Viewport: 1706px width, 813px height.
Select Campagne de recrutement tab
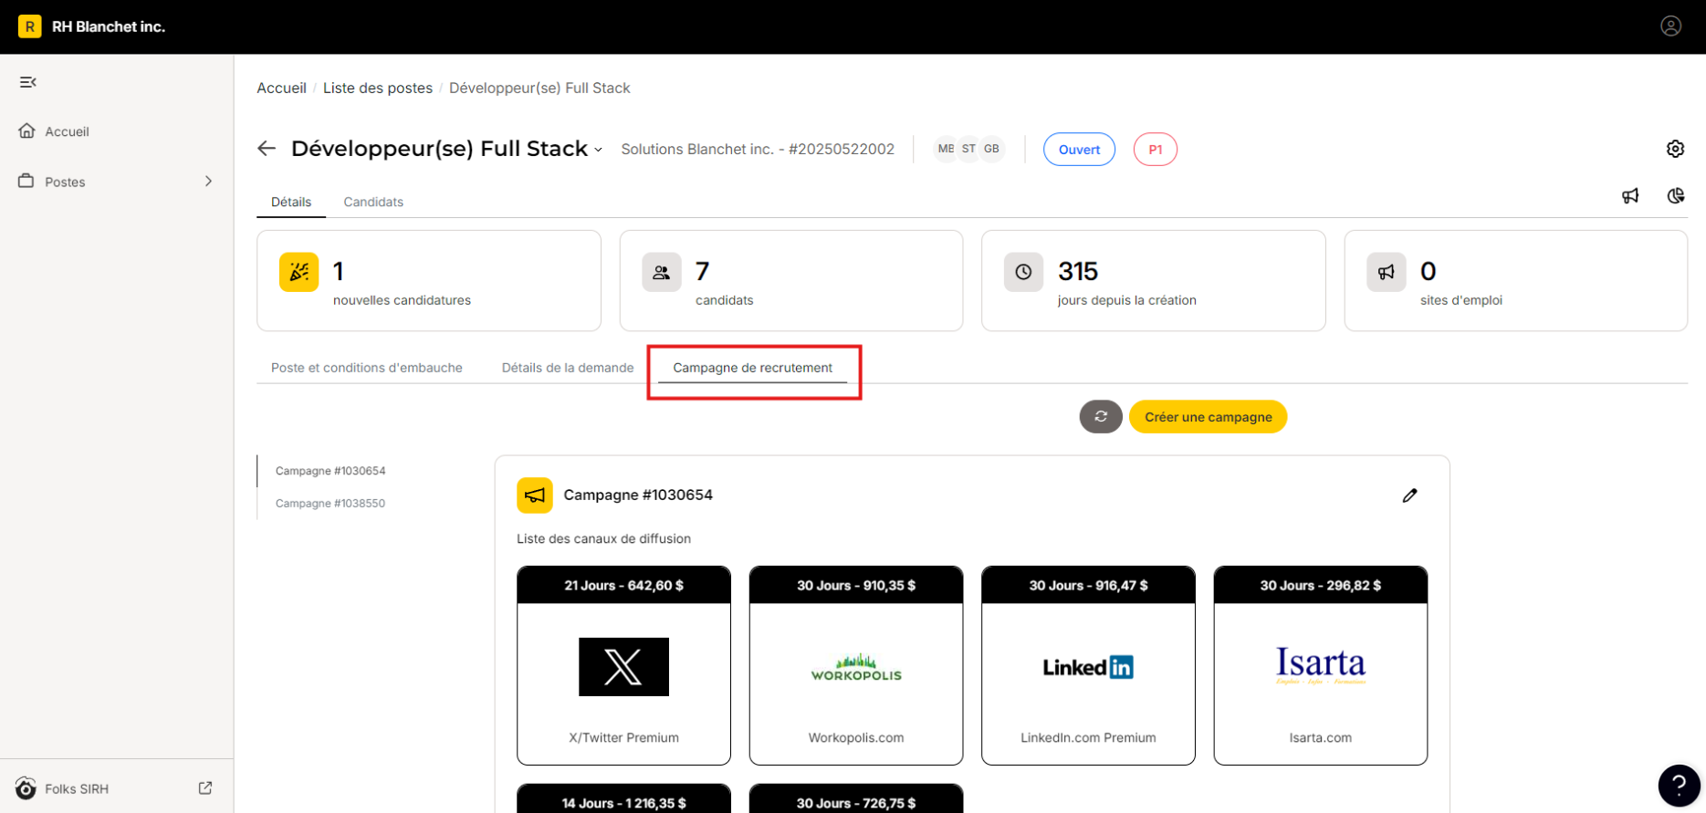tap(753, 368)
